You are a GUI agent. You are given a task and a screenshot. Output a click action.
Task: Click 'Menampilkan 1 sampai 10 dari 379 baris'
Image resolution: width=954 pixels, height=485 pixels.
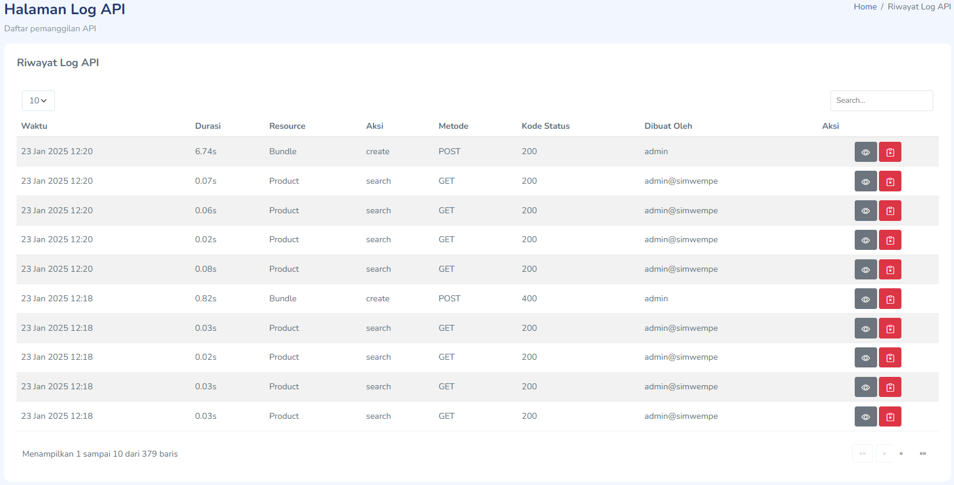100,454
